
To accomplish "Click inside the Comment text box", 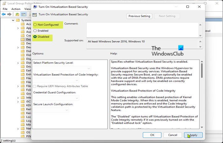I will point(142,30).
